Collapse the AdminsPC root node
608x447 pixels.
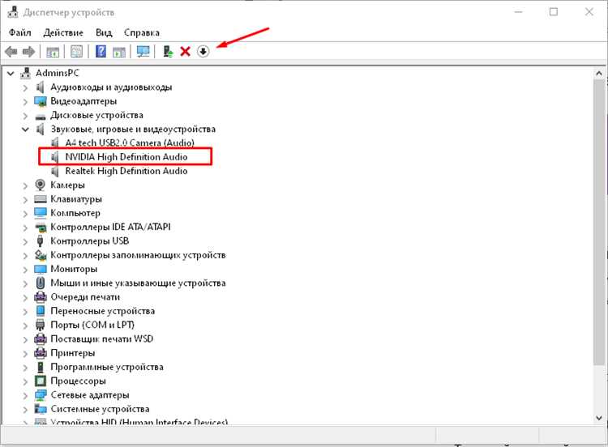[11, 73]
